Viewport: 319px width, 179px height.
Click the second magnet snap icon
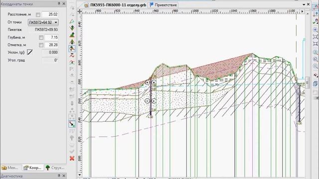pos(316,14)
